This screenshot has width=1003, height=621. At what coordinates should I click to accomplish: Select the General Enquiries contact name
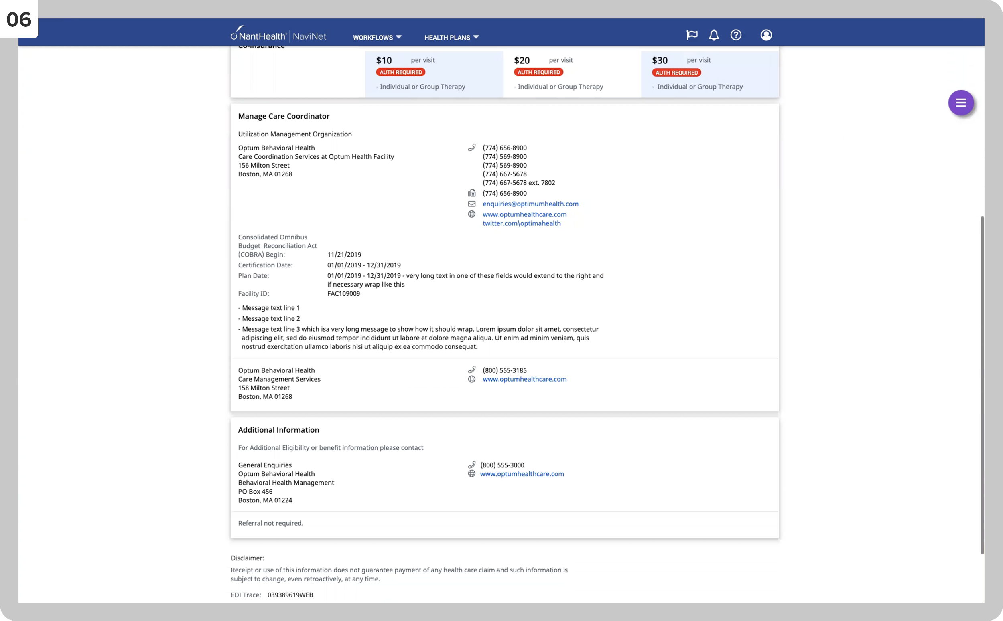pyautogui.click(x=265, y=465)
